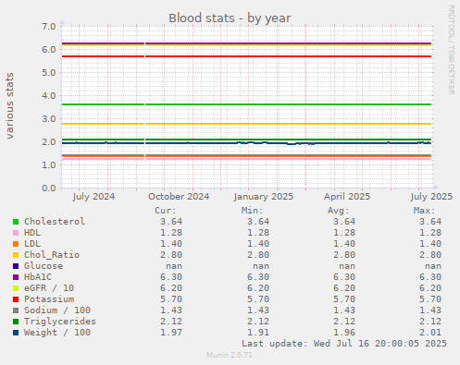
Task: Click the 'Max:' column header
Action: coord(424,211)
